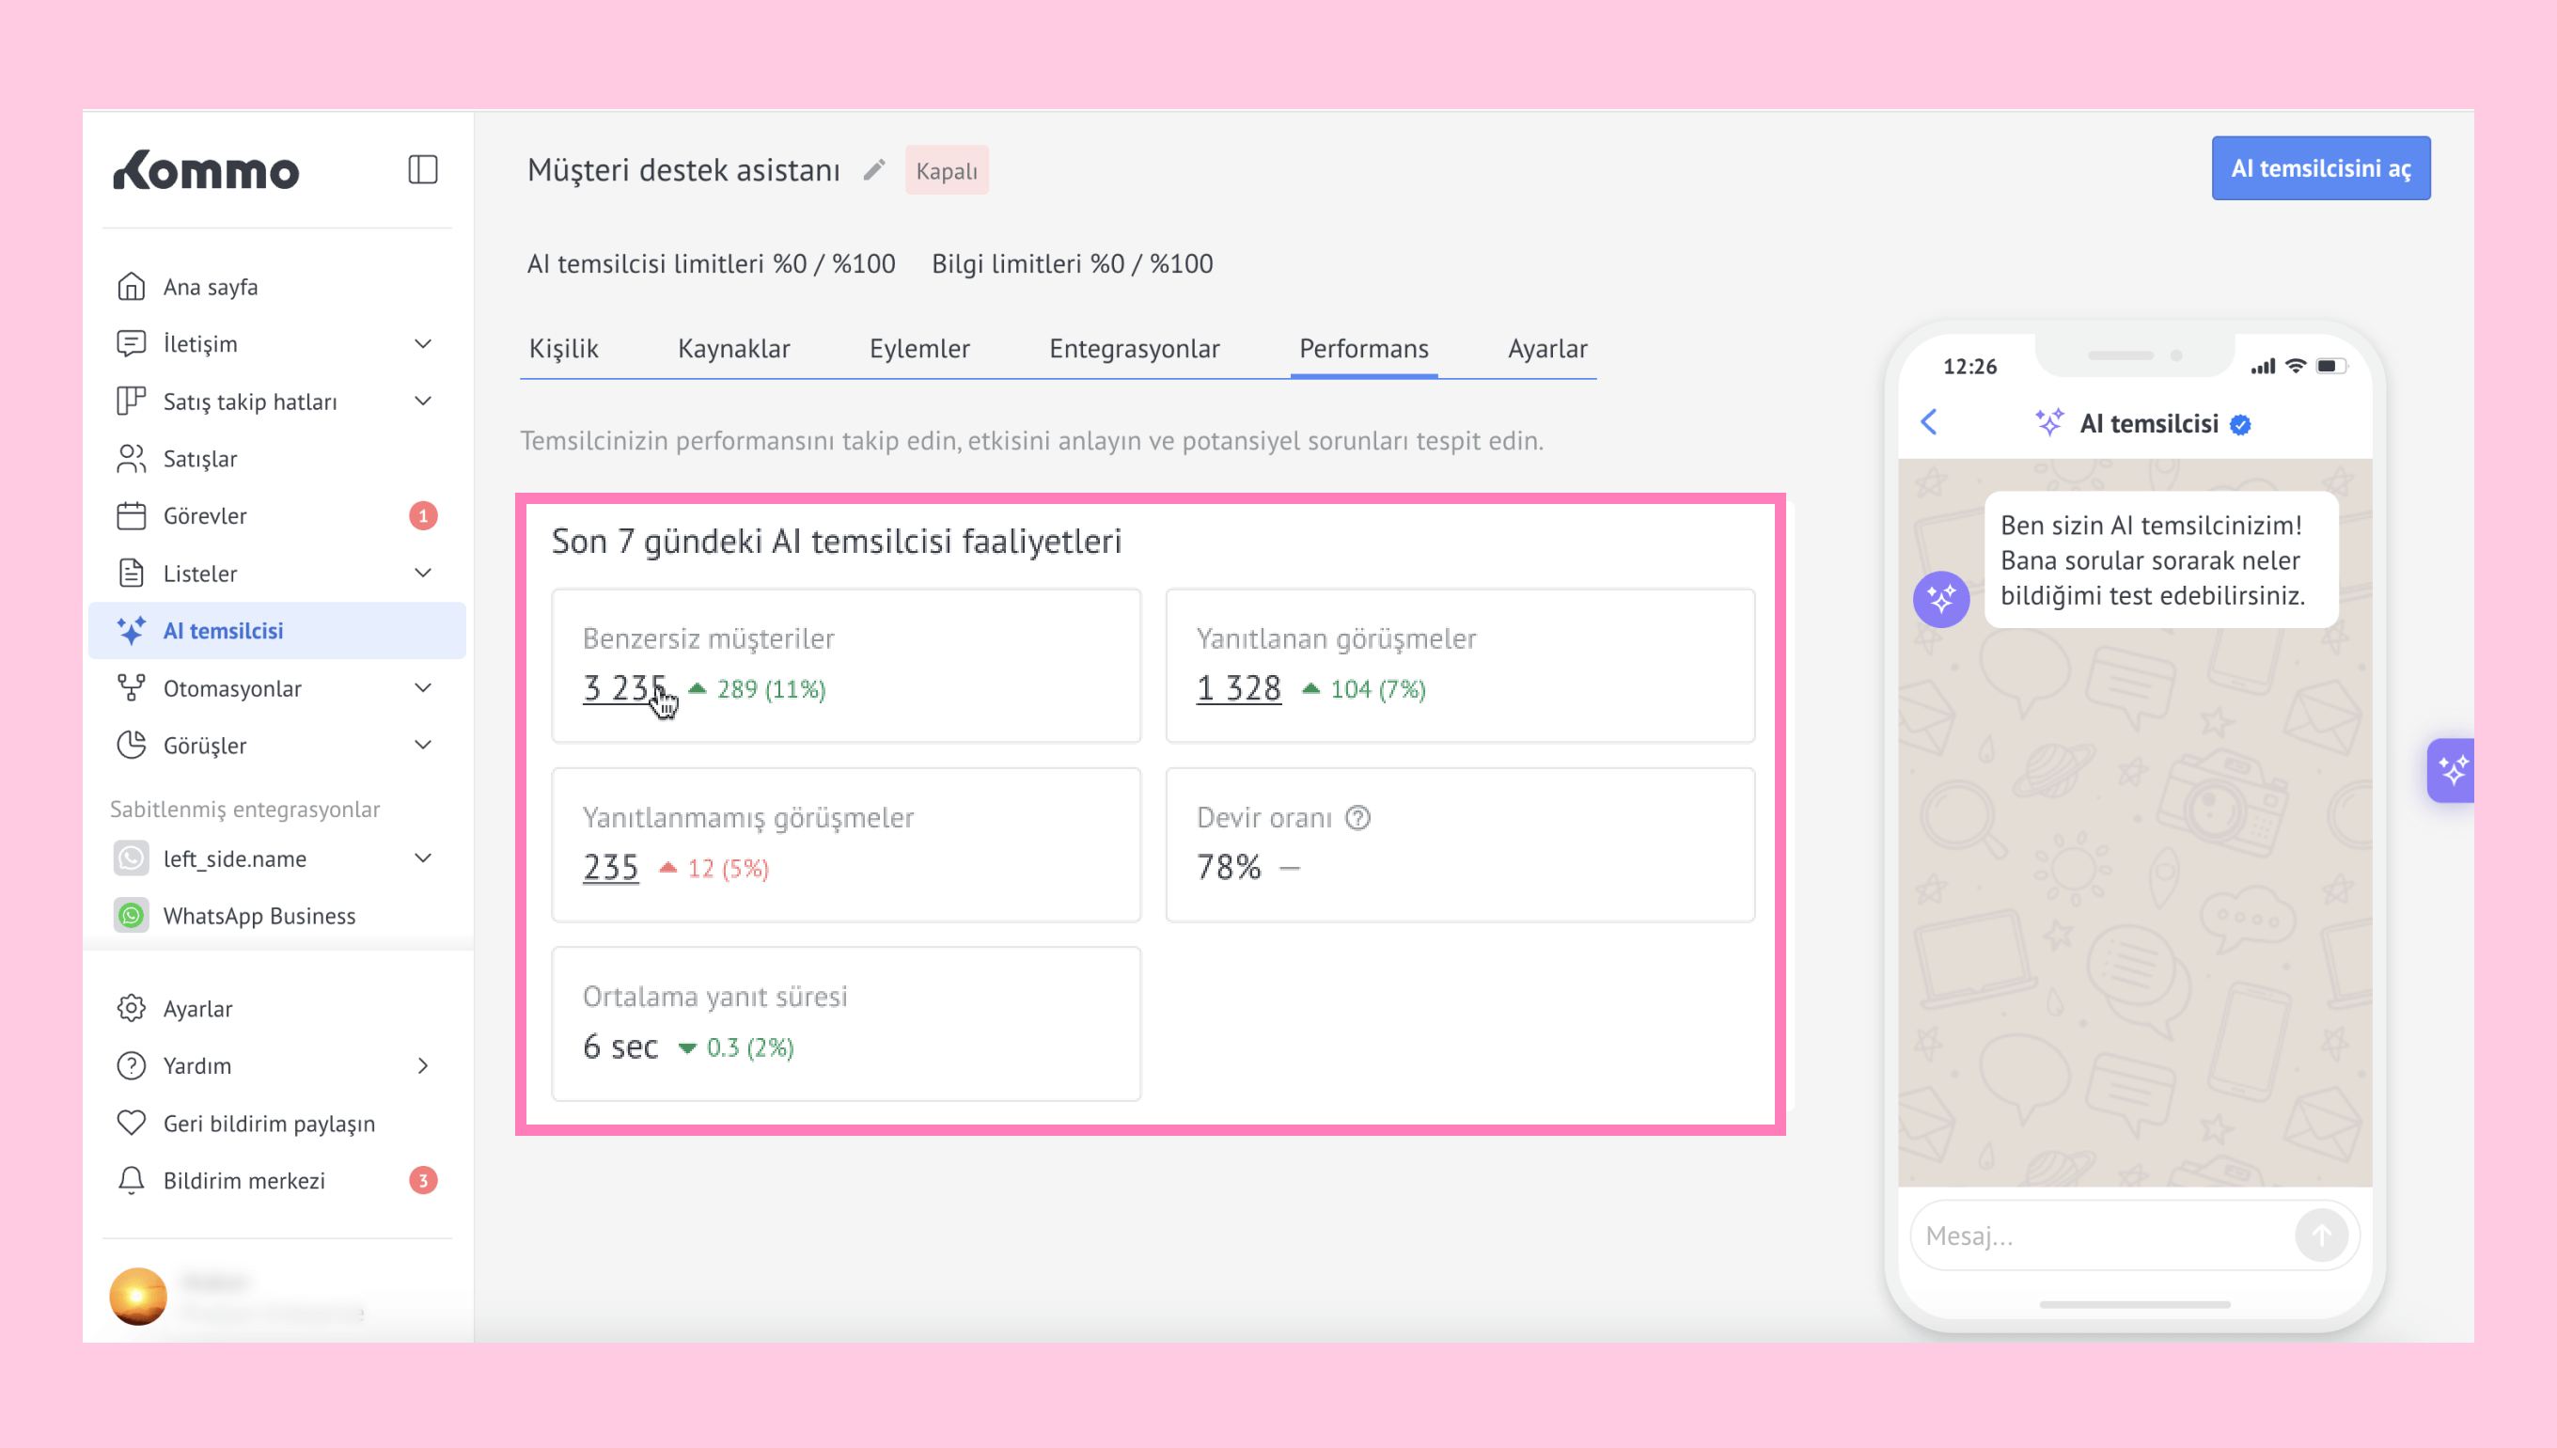This screenshot has width=2557, height=1448.
Task: Switch to the Entegrasyonlar tab
Action: point(1134,349)
